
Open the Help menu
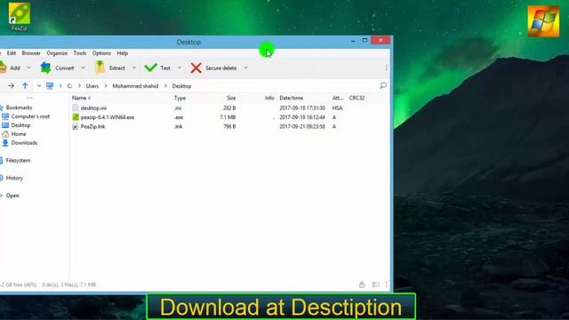click(x=123, y=53)
